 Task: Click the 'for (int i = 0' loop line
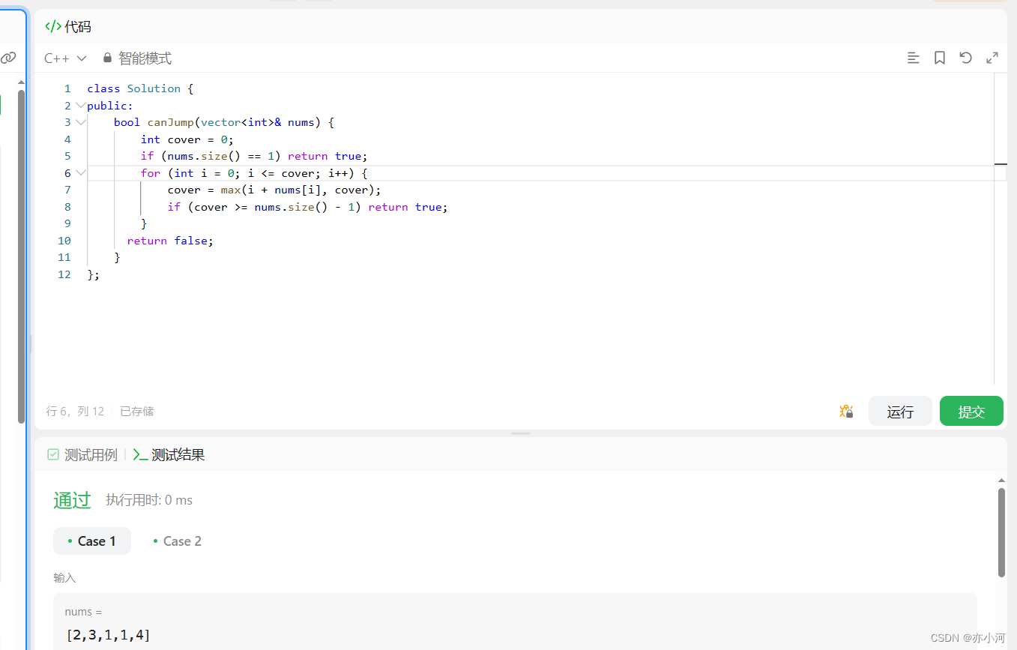tap(254, 173)
